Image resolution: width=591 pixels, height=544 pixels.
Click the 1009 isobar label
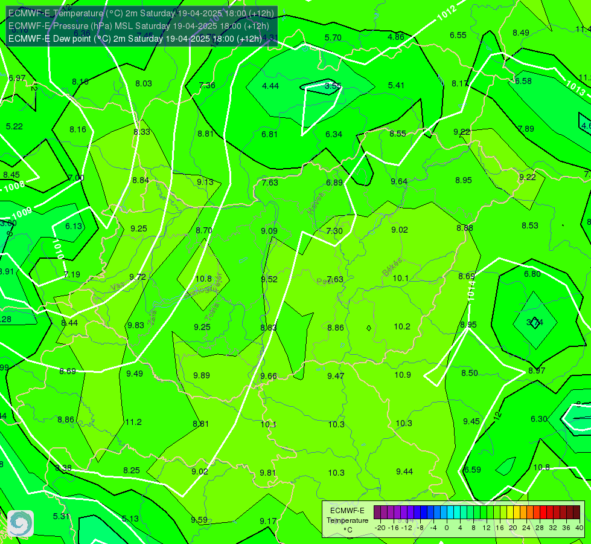tap(22, 214)
